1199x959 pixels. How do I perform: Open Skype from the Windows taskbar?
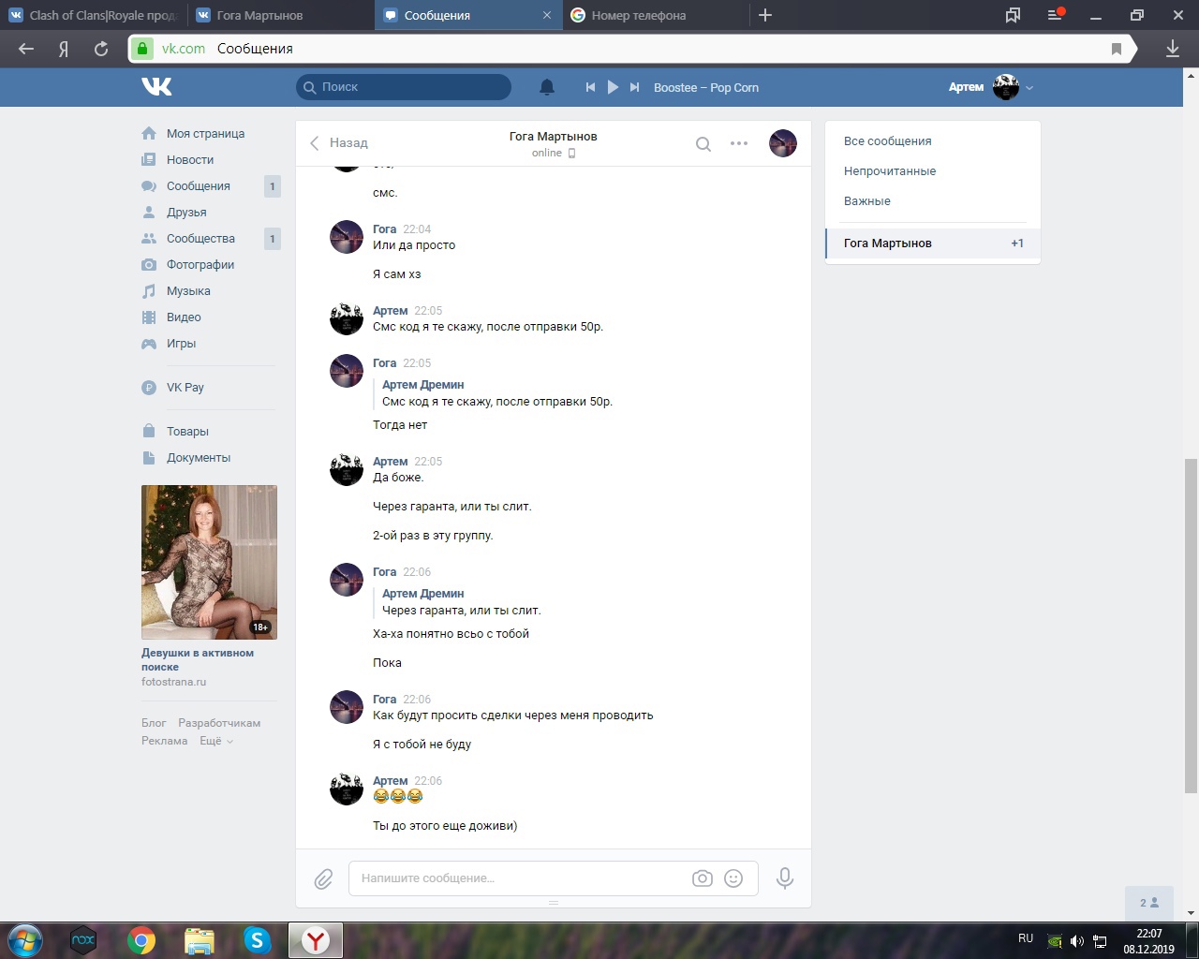click(x=257, y=939)
